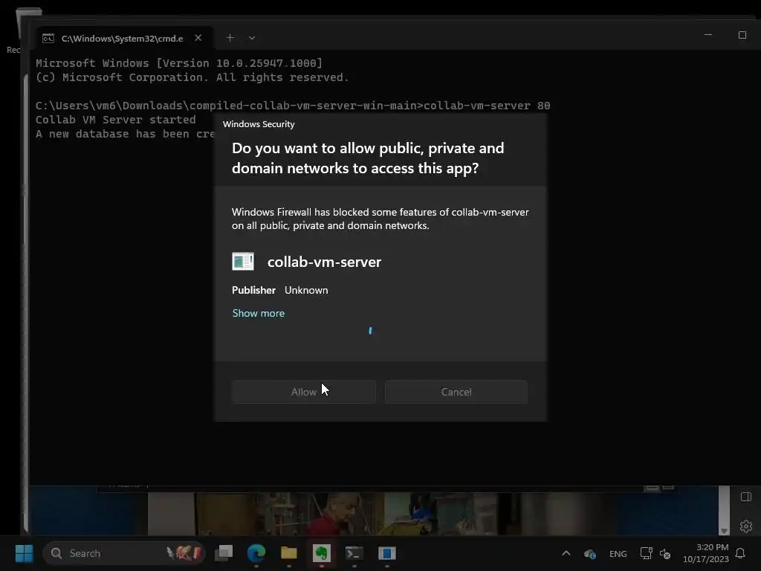Maximize the terminal window
Viewport: 761px width, 571px height.
click(x=742, y=35)
